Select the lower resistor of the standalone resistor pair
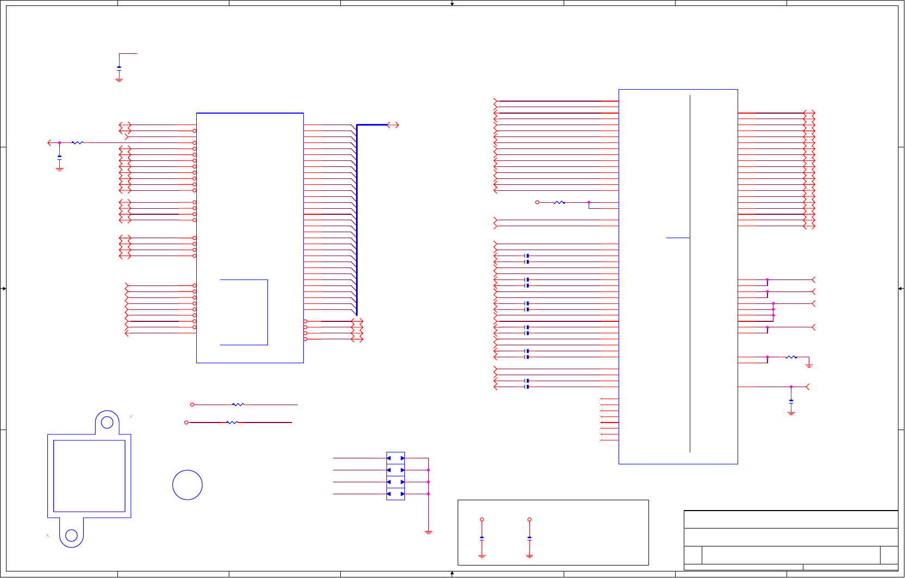Screen dimensions: 905x578 pyautogui.click(x=232, y=422)
